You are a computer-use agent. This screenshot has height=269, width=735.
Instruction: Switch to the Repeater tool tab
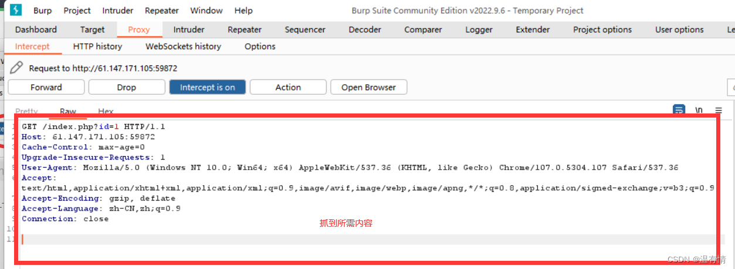point(245,29)
